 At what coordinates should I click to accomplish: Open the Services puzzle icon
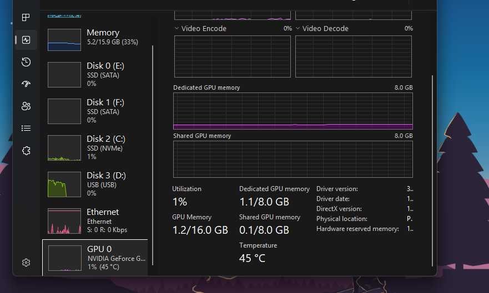(26, 151)
